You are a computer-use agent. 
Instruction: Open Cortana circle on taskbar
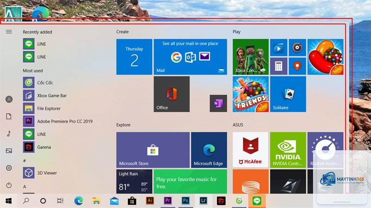[x=43, y=201]
